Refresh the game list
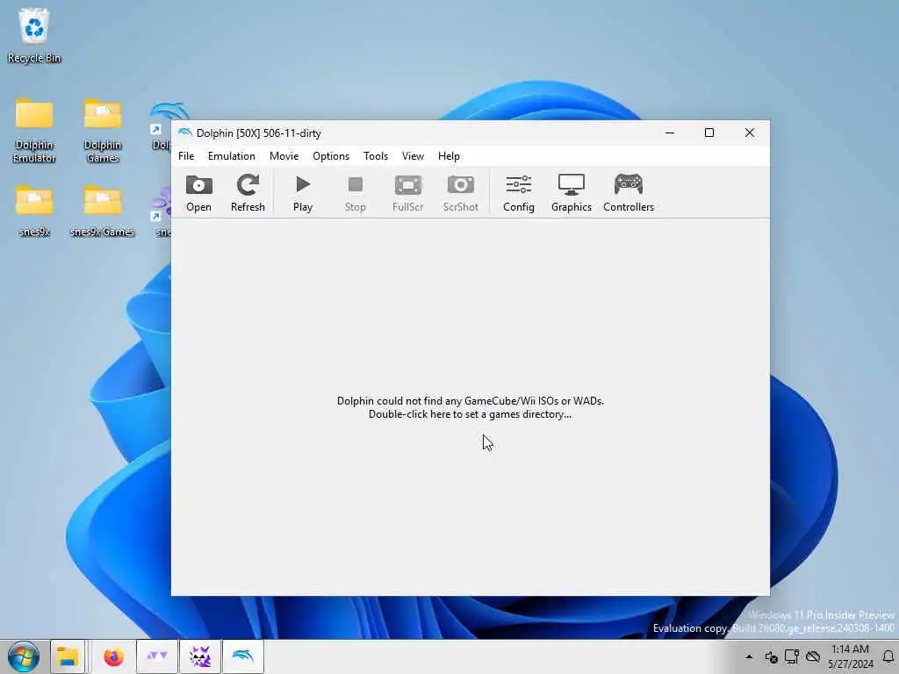 (248, 193)
